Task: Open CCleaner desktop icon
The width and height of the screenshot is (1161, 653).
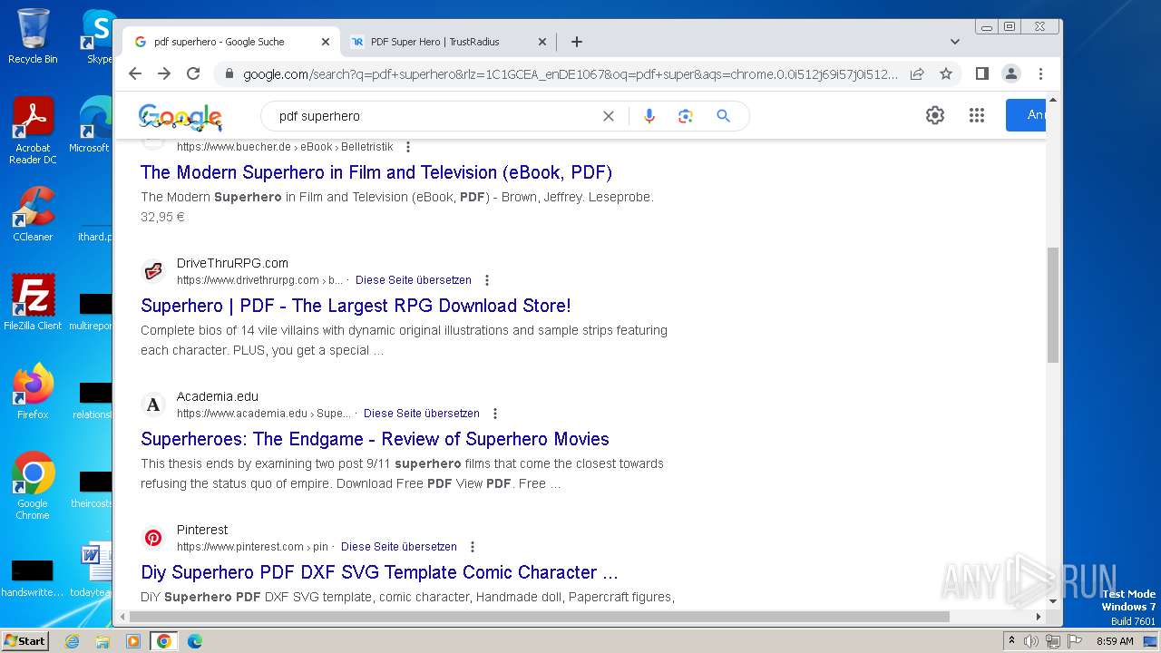Action: (33, 214)
